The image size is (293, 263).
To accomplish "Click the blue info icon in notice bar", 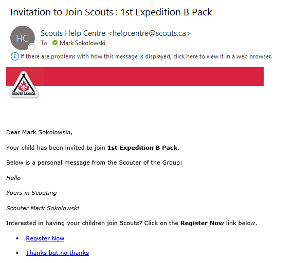I will coord(15,56).
